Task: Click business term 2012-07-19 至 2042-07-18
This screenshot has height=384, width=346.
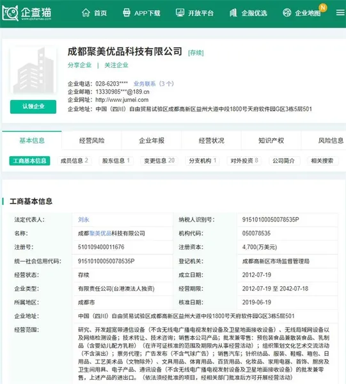Action: (275, 289)
